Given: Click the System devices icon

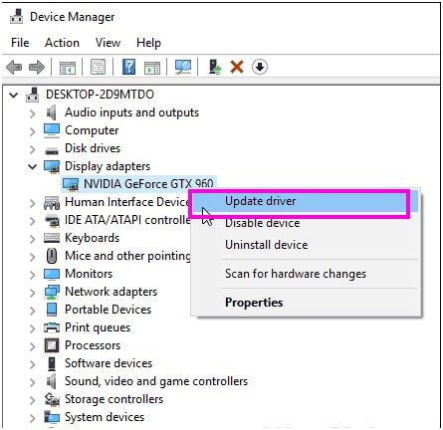Looking at the screenshot, I should (x=52, y=417).
